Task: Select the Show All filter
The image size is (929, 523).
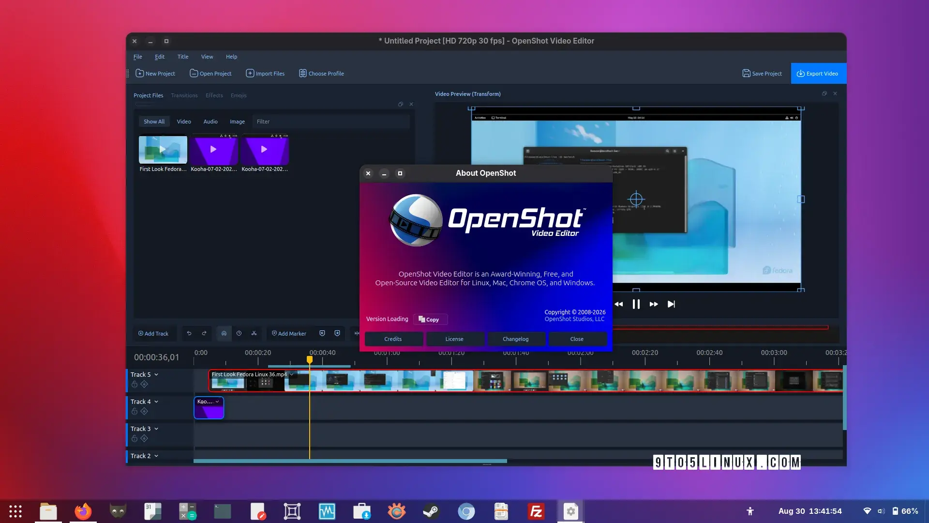Action: point(154,122)
